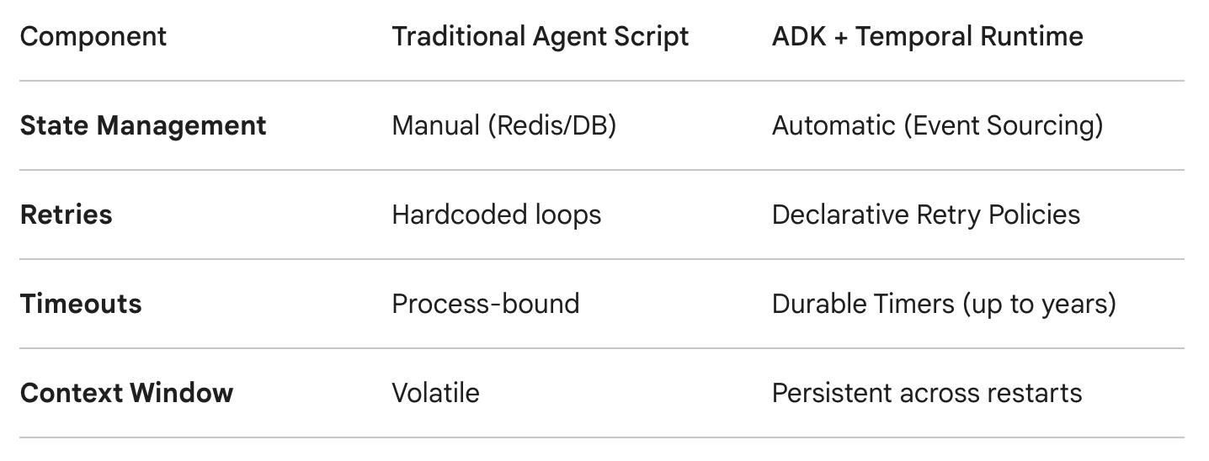
Task: Click the Retries row label
Action: [x=66, y=215]
